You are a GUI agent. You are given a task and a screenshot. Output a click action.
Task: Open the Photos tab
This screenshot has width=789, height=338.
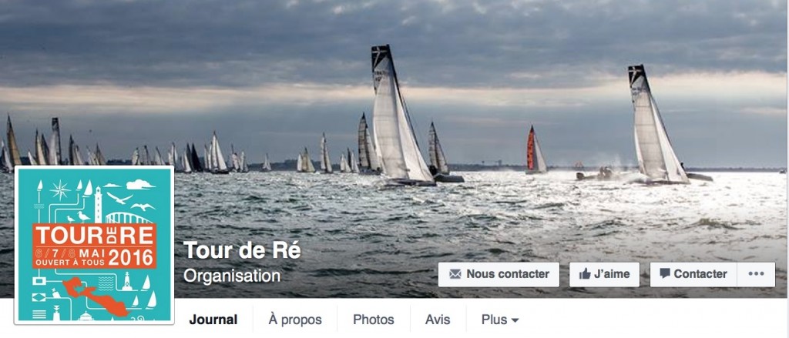[x=374, y=320]
